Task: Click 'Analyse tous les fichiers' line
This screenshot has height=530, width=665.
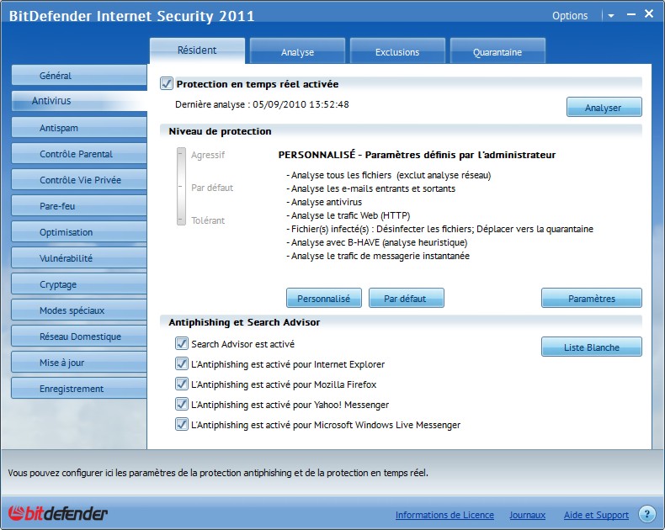Action: click(389, 175)
